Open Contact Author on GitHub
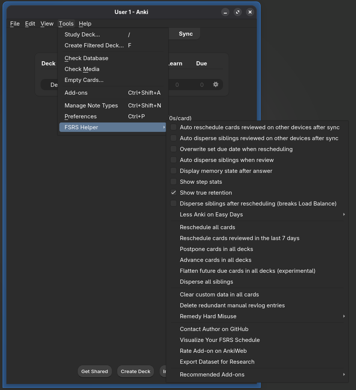Viewport: 356px width, 390px height. [x=214, y=329]
